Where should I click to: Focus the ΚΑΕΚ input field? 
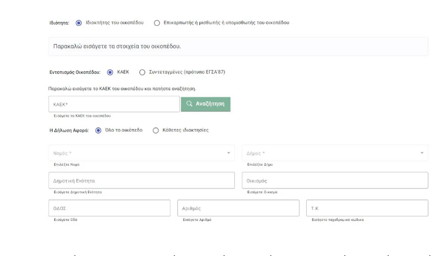coord(114,104)
